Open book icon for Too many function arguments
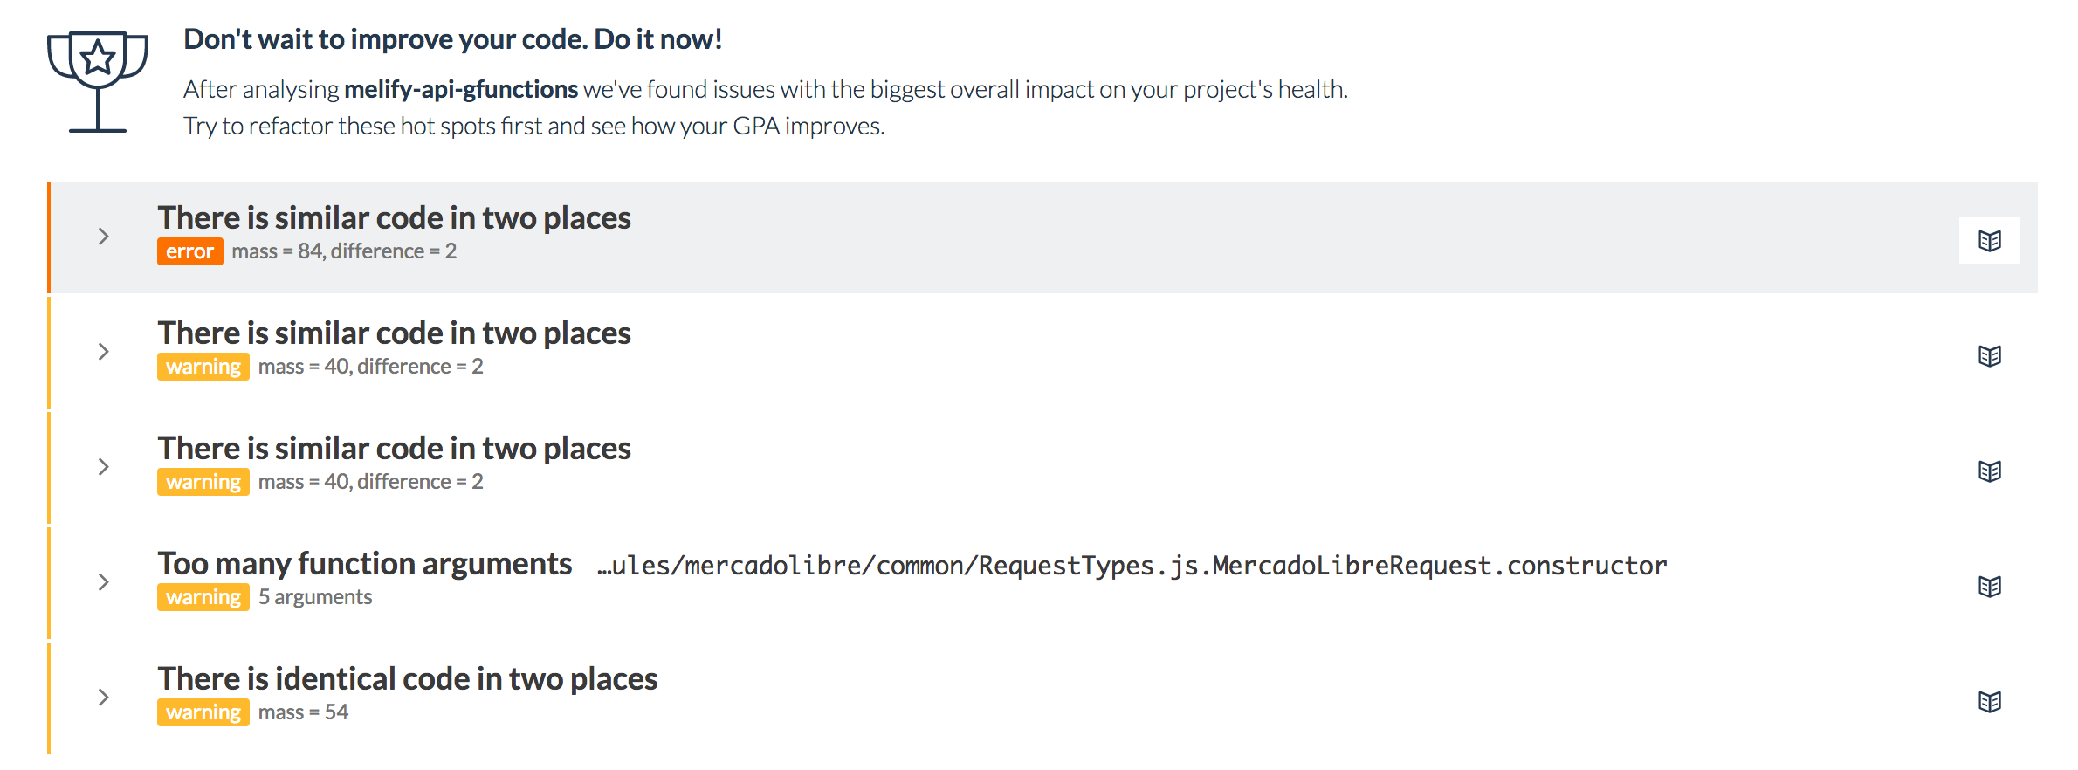The height and width of the screenshot is (770, 2078). [1989, 586]
